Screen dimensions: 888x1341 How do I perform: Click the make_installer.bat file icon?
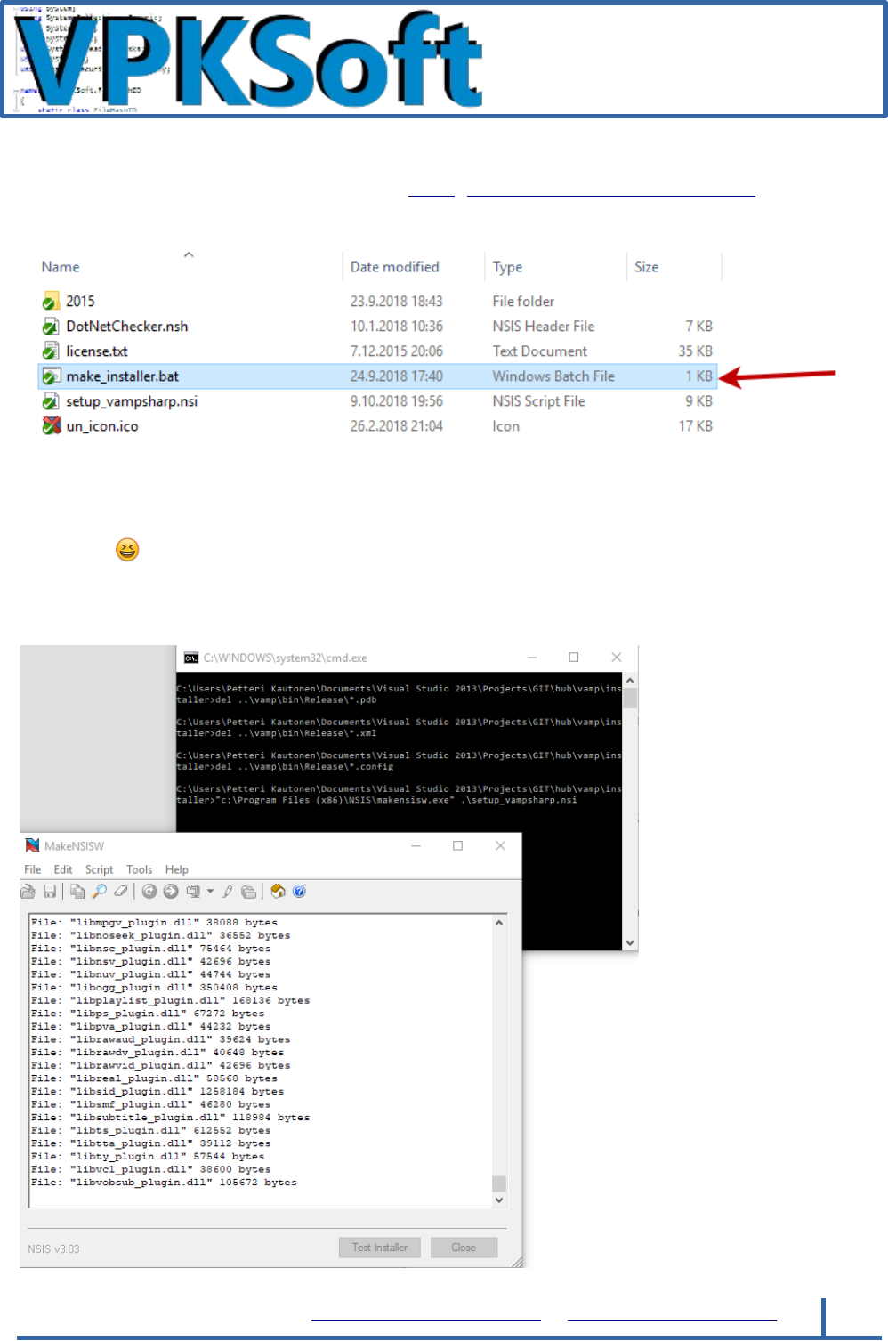pyautogui.click(x=52, y=376)
